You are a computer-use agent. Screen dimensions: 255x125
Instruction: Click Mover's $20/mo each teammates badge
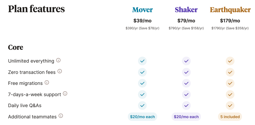[142, 117]
